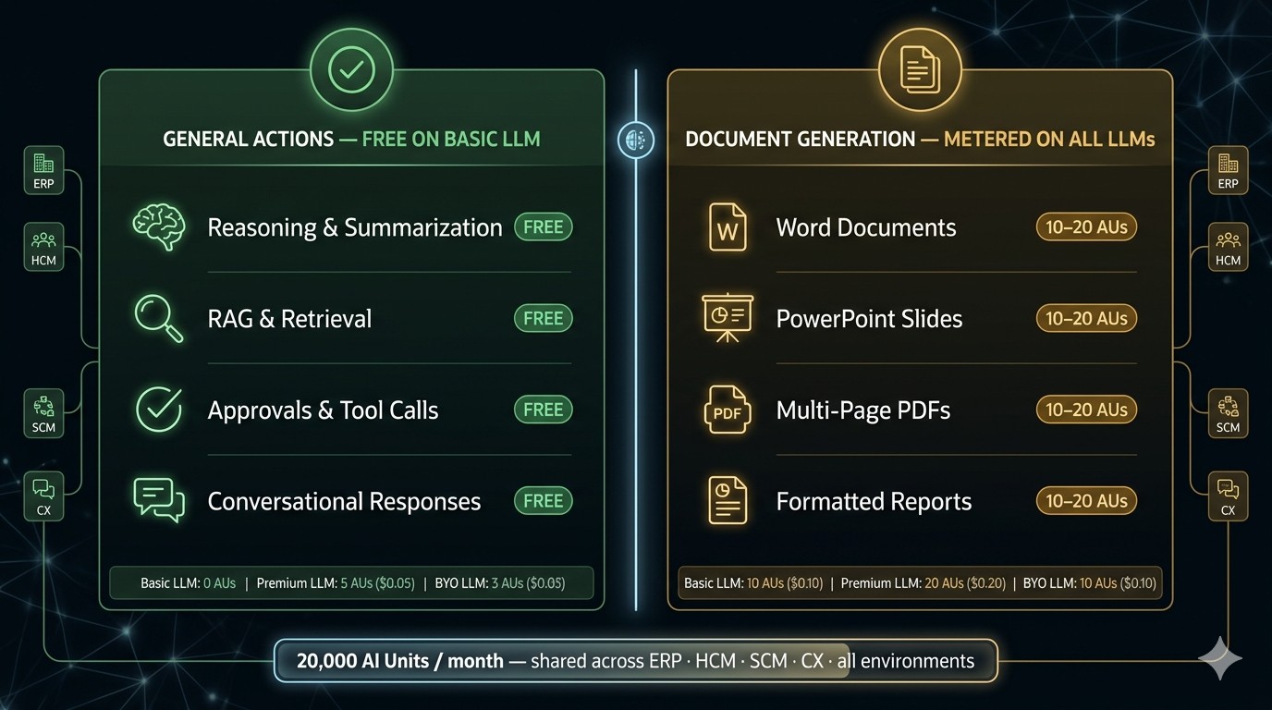Click the SCM icon beside the General Actions panel
The image size is (1272, 710).
pyautogui.click(x=43, y=413)
